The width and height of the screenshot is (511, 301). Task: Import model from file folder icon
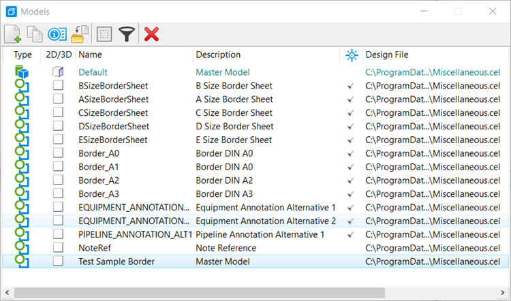click(x=80, y=34)
